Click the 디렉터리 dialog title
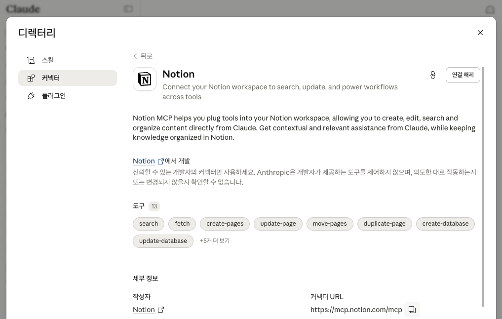 37,33
